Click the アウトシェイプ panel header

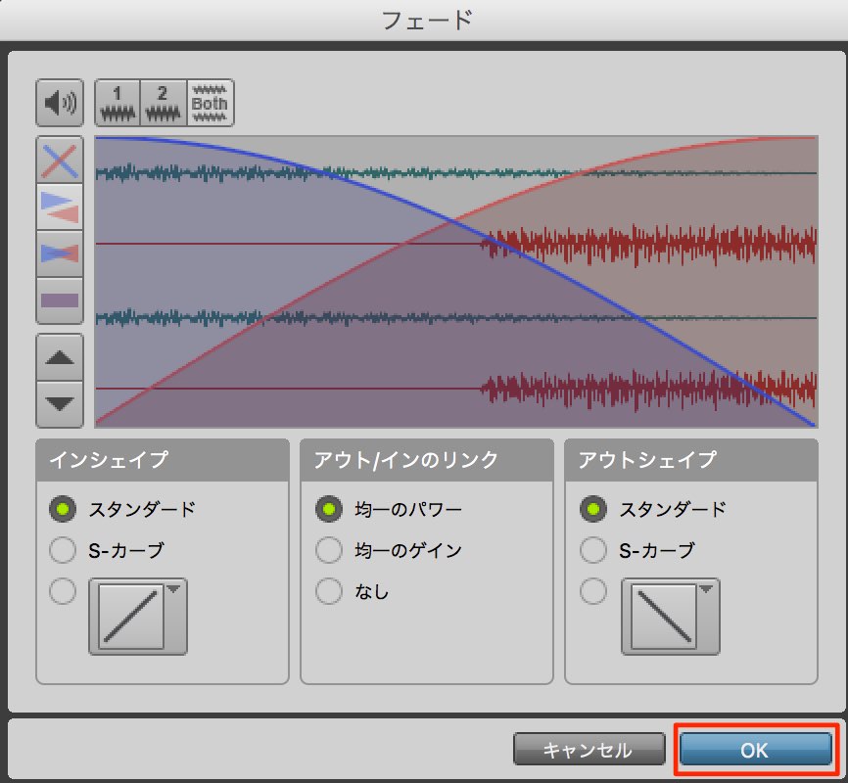click(691, 460)
